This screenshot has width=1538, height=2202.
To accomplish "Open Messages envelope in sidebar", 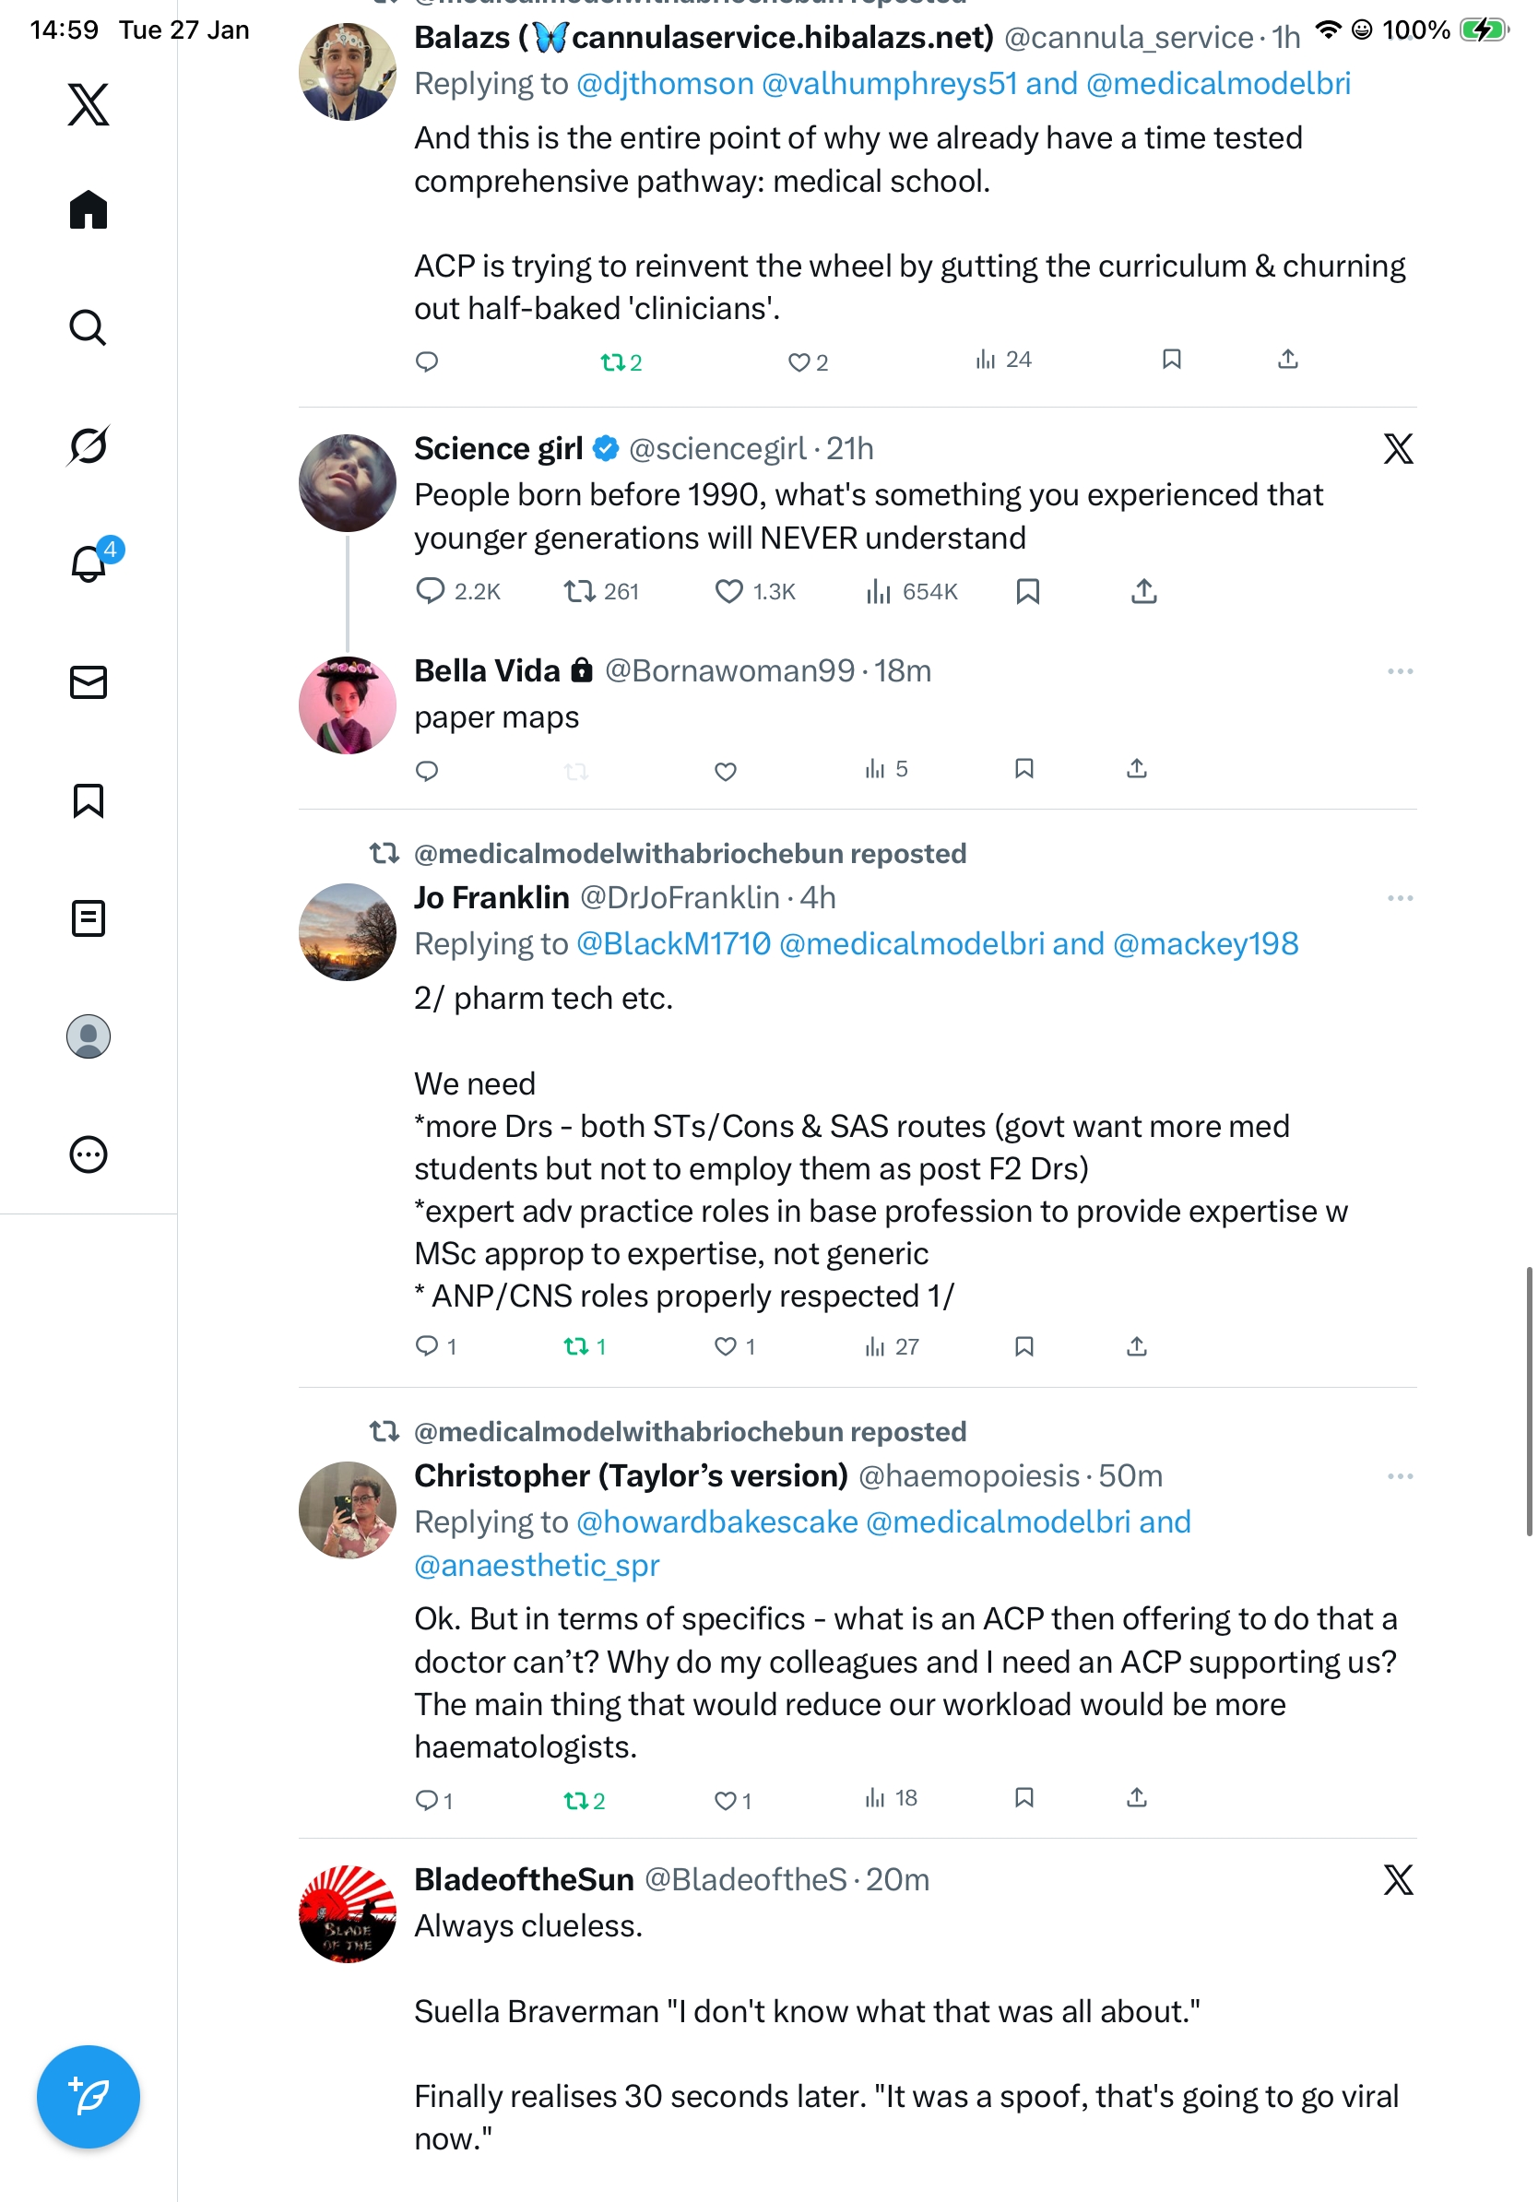I will 89,681.
